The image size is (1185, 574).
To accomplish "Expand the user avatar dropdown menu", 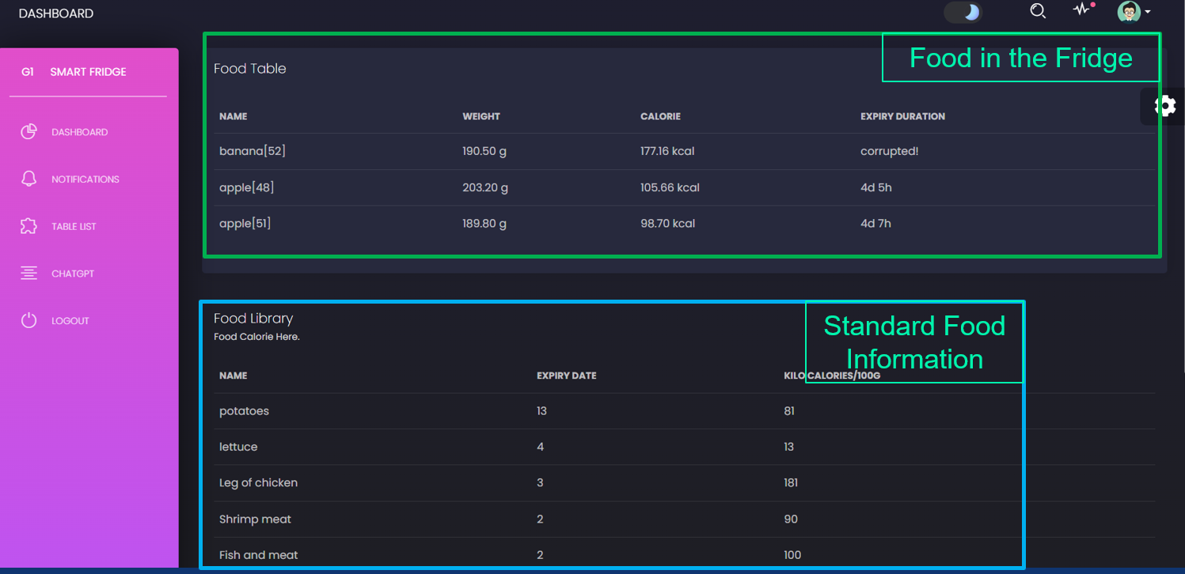I will pos(1134,12).
